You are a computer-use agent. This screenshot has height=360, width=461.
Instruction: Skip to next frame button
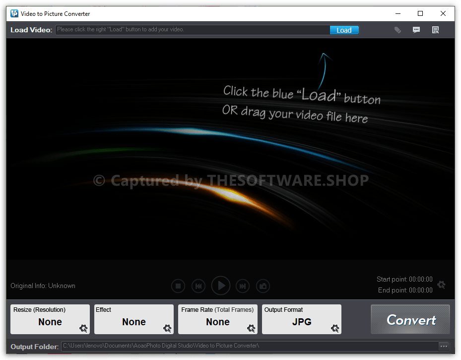coord(243,286)
